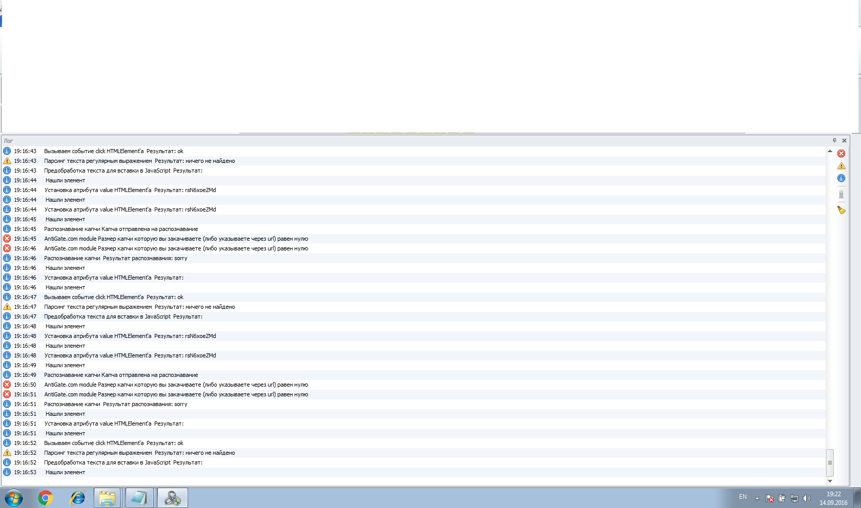Click the Show desktop button

[857, 498]
